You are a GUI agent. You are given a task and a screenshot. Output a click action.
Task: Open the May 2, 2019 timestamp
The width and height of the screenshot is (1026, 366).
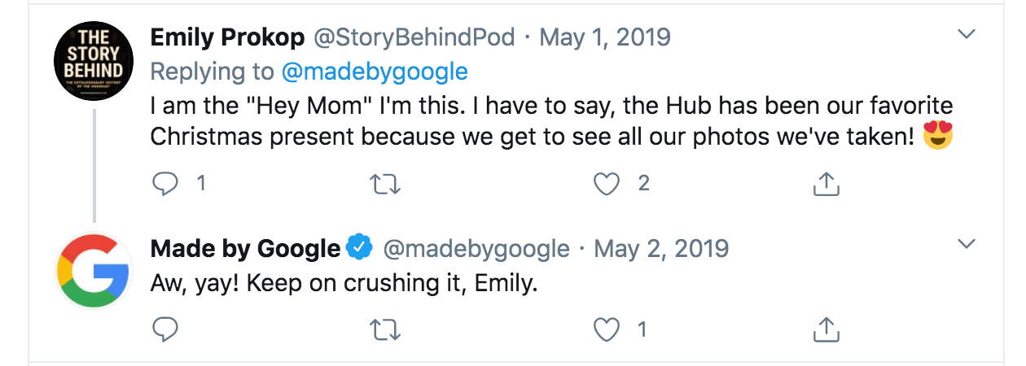[x=662, y=248]
